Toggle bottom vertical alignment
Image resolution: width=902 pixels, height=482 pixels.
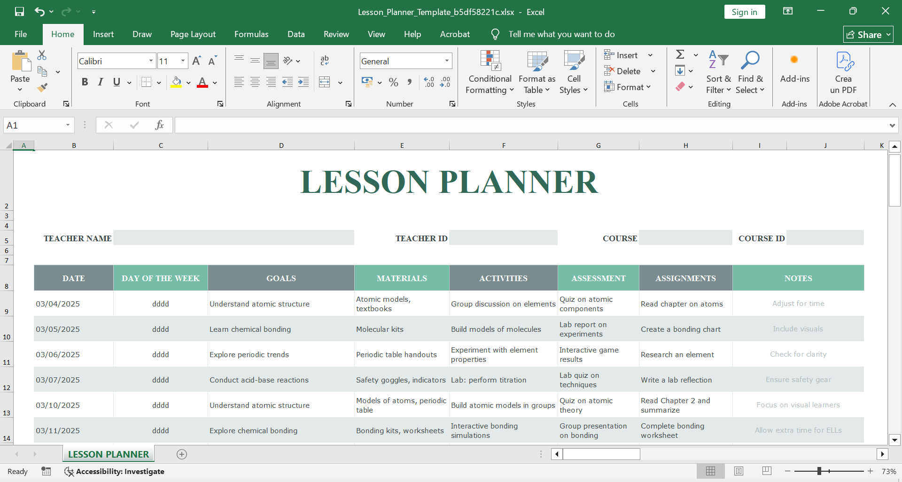pyautogui.click(x=271, y=61)
